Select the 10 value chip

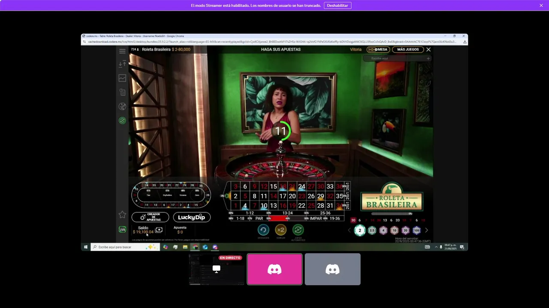point(395,231)
